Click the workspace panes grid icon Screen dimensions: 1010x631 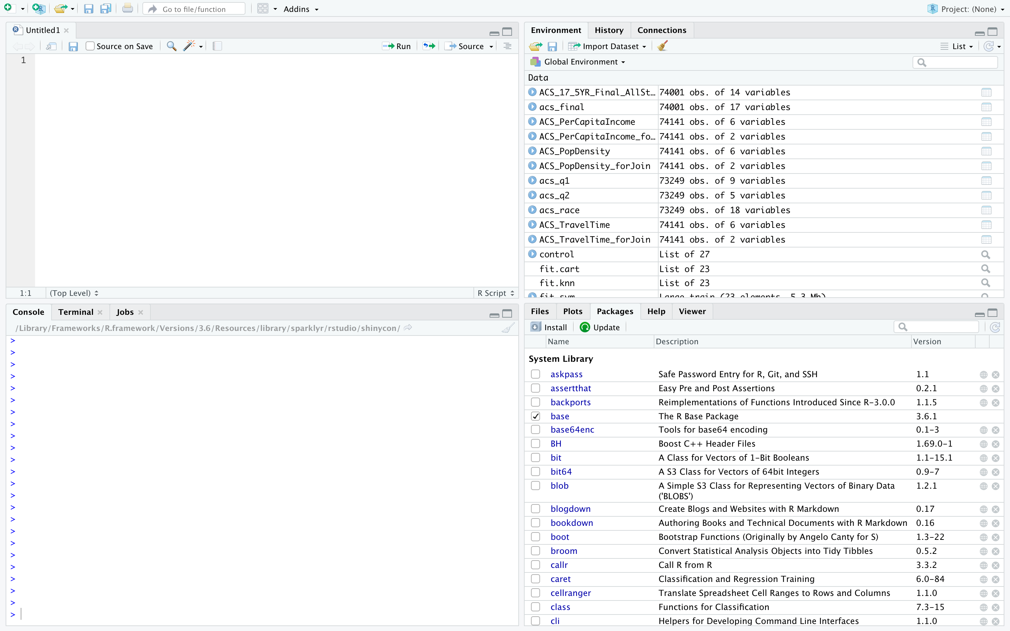point(263,9)
